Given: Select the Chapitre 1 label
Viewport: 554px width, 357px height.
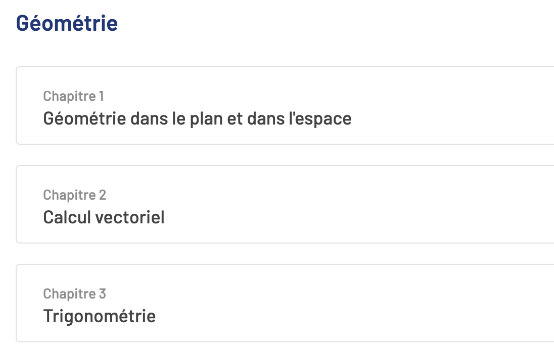Looking at the screenshot, I should coord(73,96).
